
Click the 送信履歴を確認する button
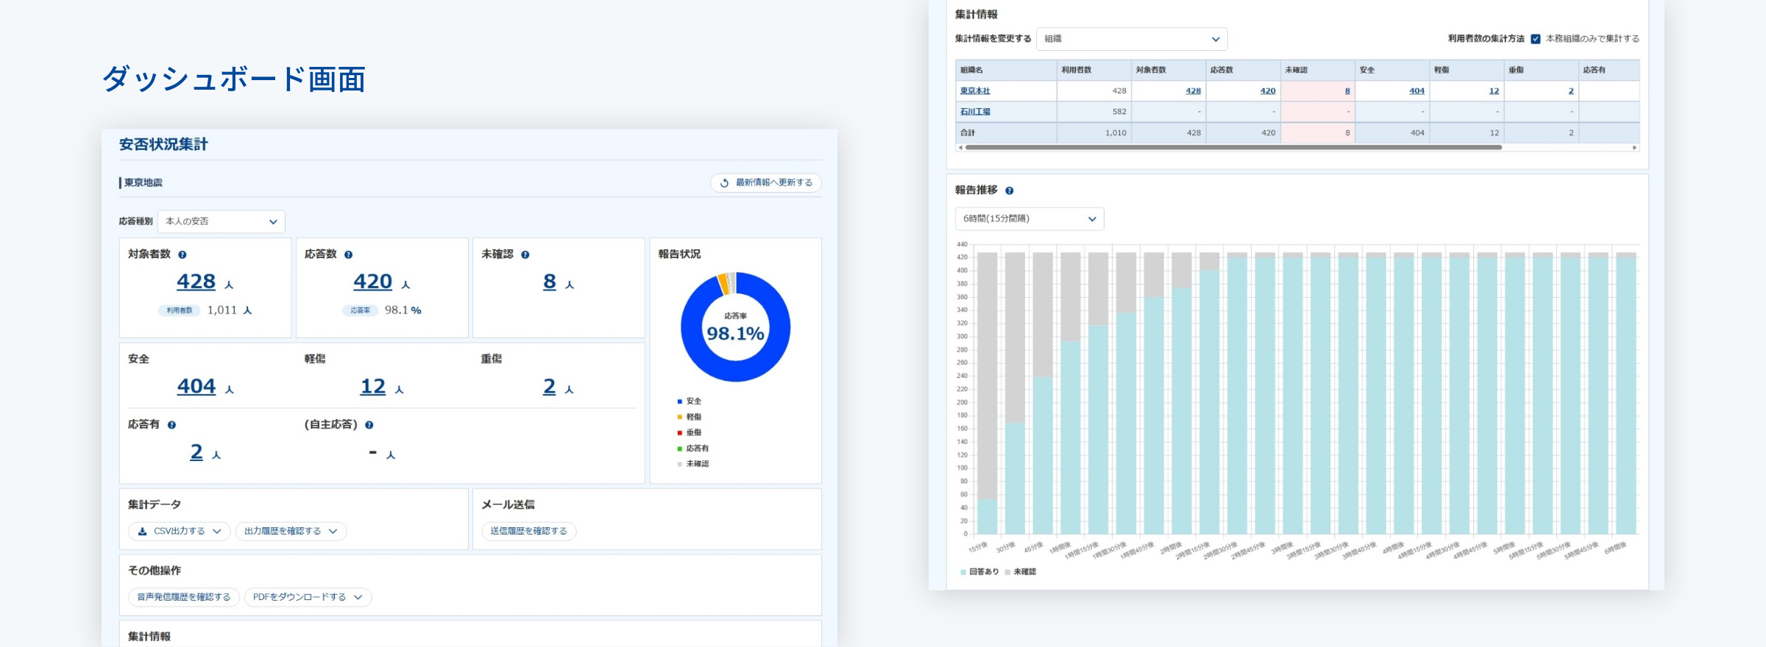pos(528,531)
